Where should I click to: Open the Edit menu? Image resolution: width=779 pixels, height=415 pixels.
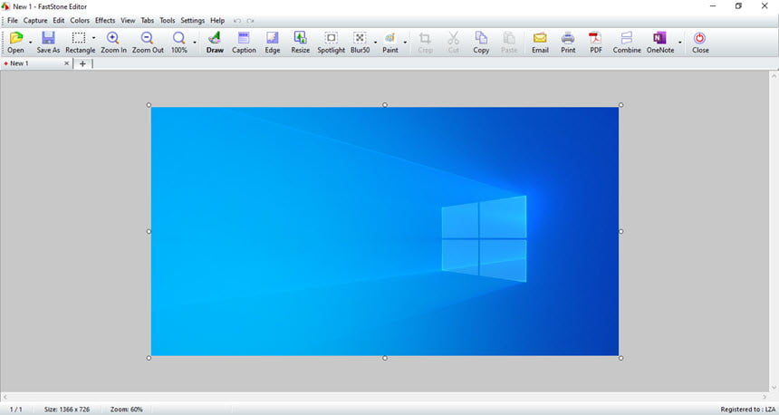pos(59,20)
